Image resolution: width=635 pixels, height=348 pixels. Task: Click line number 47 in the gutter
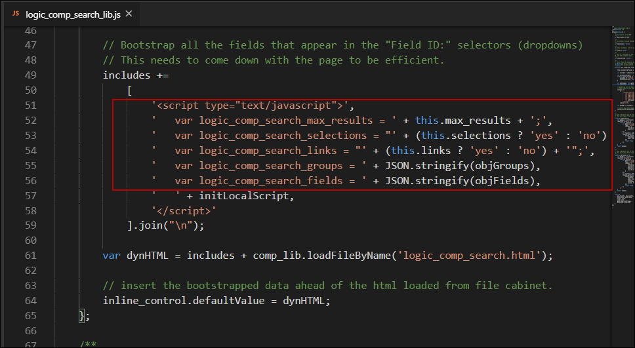tap(31, 45)
